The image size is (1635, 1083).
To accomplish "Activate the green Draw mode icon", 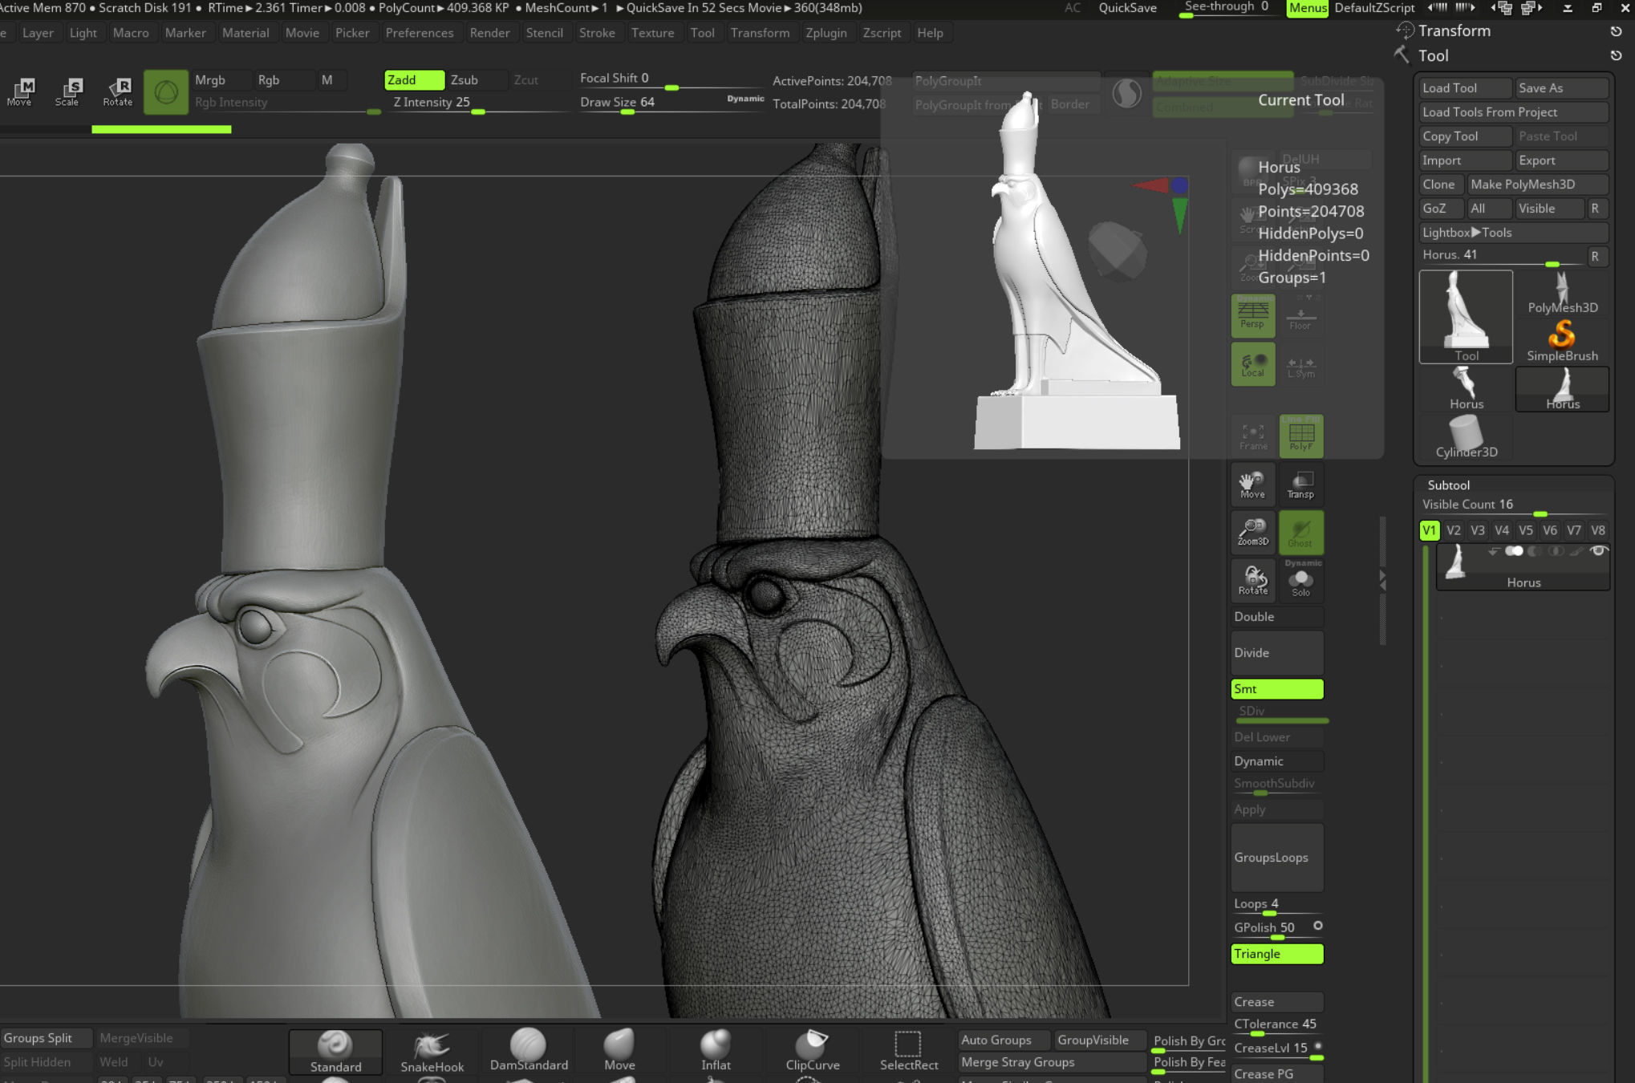I will [166, 91].
